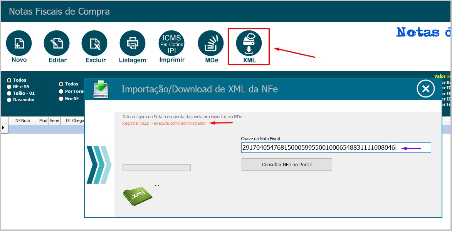Open the Editar invoice tool
This screenshot has width=452, height=231.
(57, 44)
